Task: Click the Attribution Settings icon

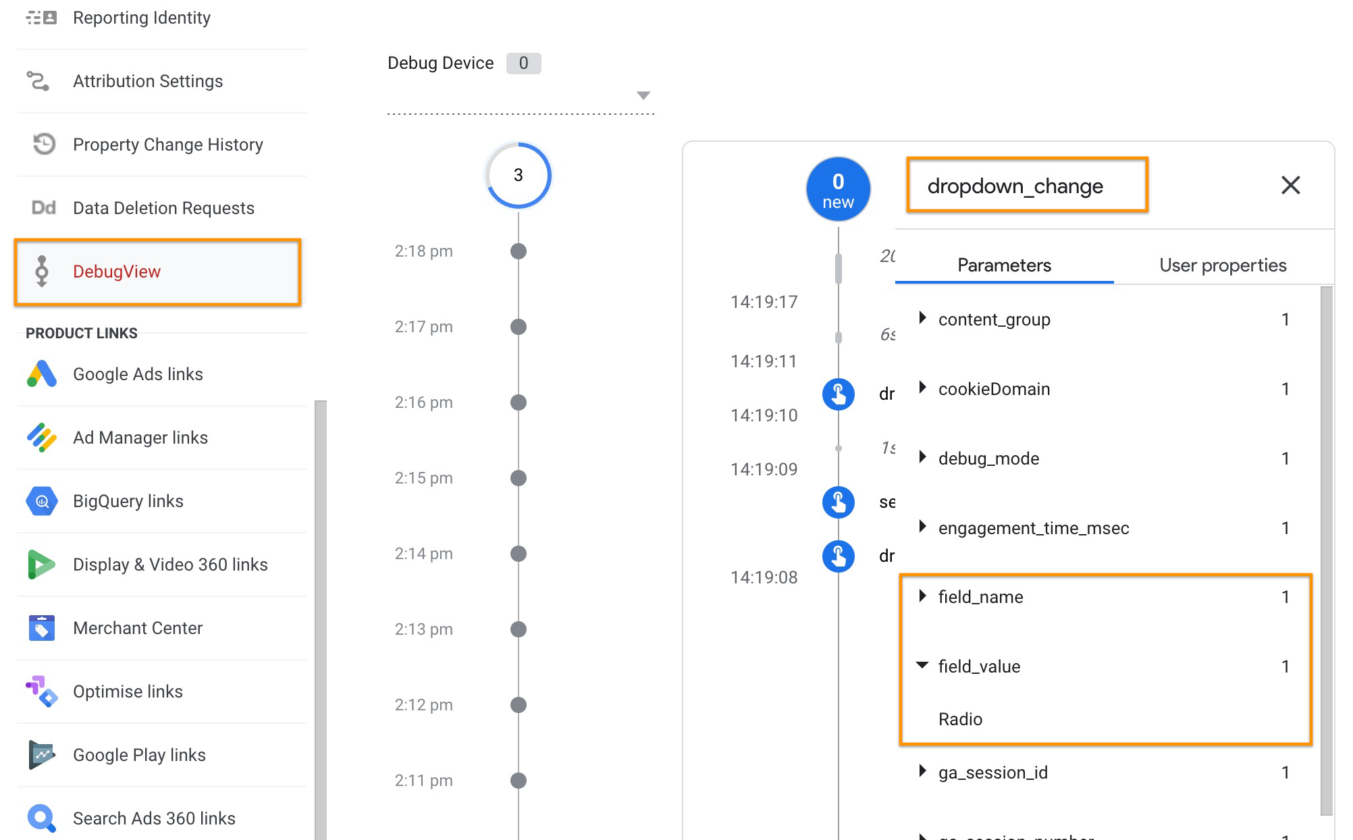Action: (x=41, y=81)
